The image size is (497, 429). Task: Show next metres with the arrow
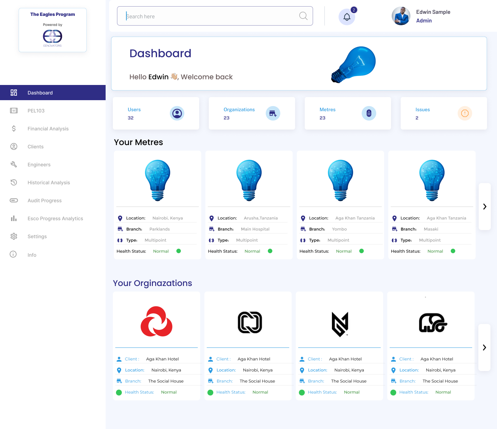485,207
